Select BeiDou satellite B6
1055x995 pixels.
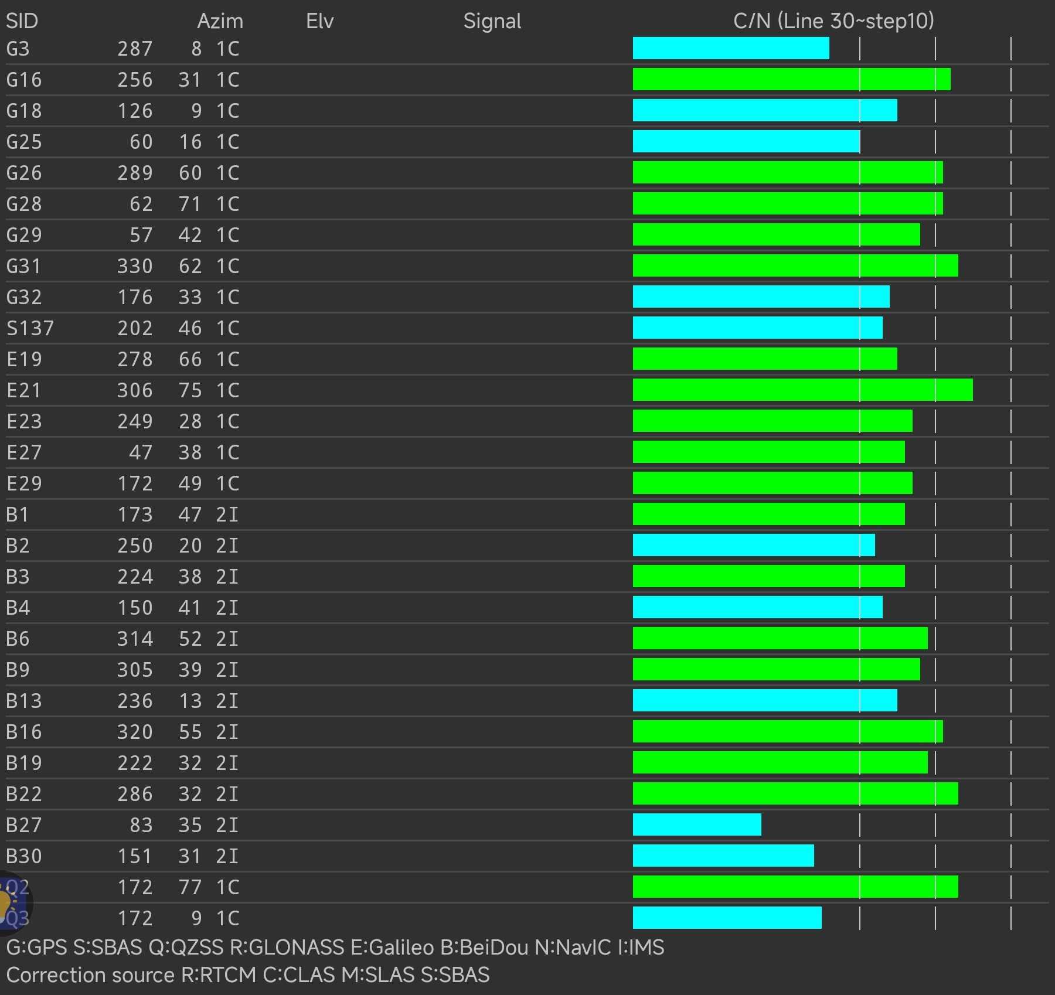pyautogui.click(x=18, y=639)
